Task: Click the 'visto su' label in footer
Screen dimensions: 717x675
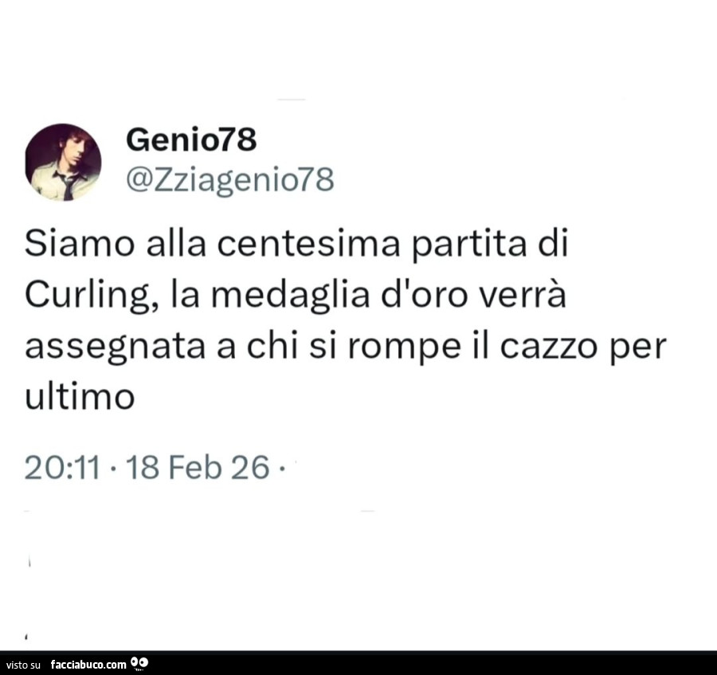Action: (24, 665)
